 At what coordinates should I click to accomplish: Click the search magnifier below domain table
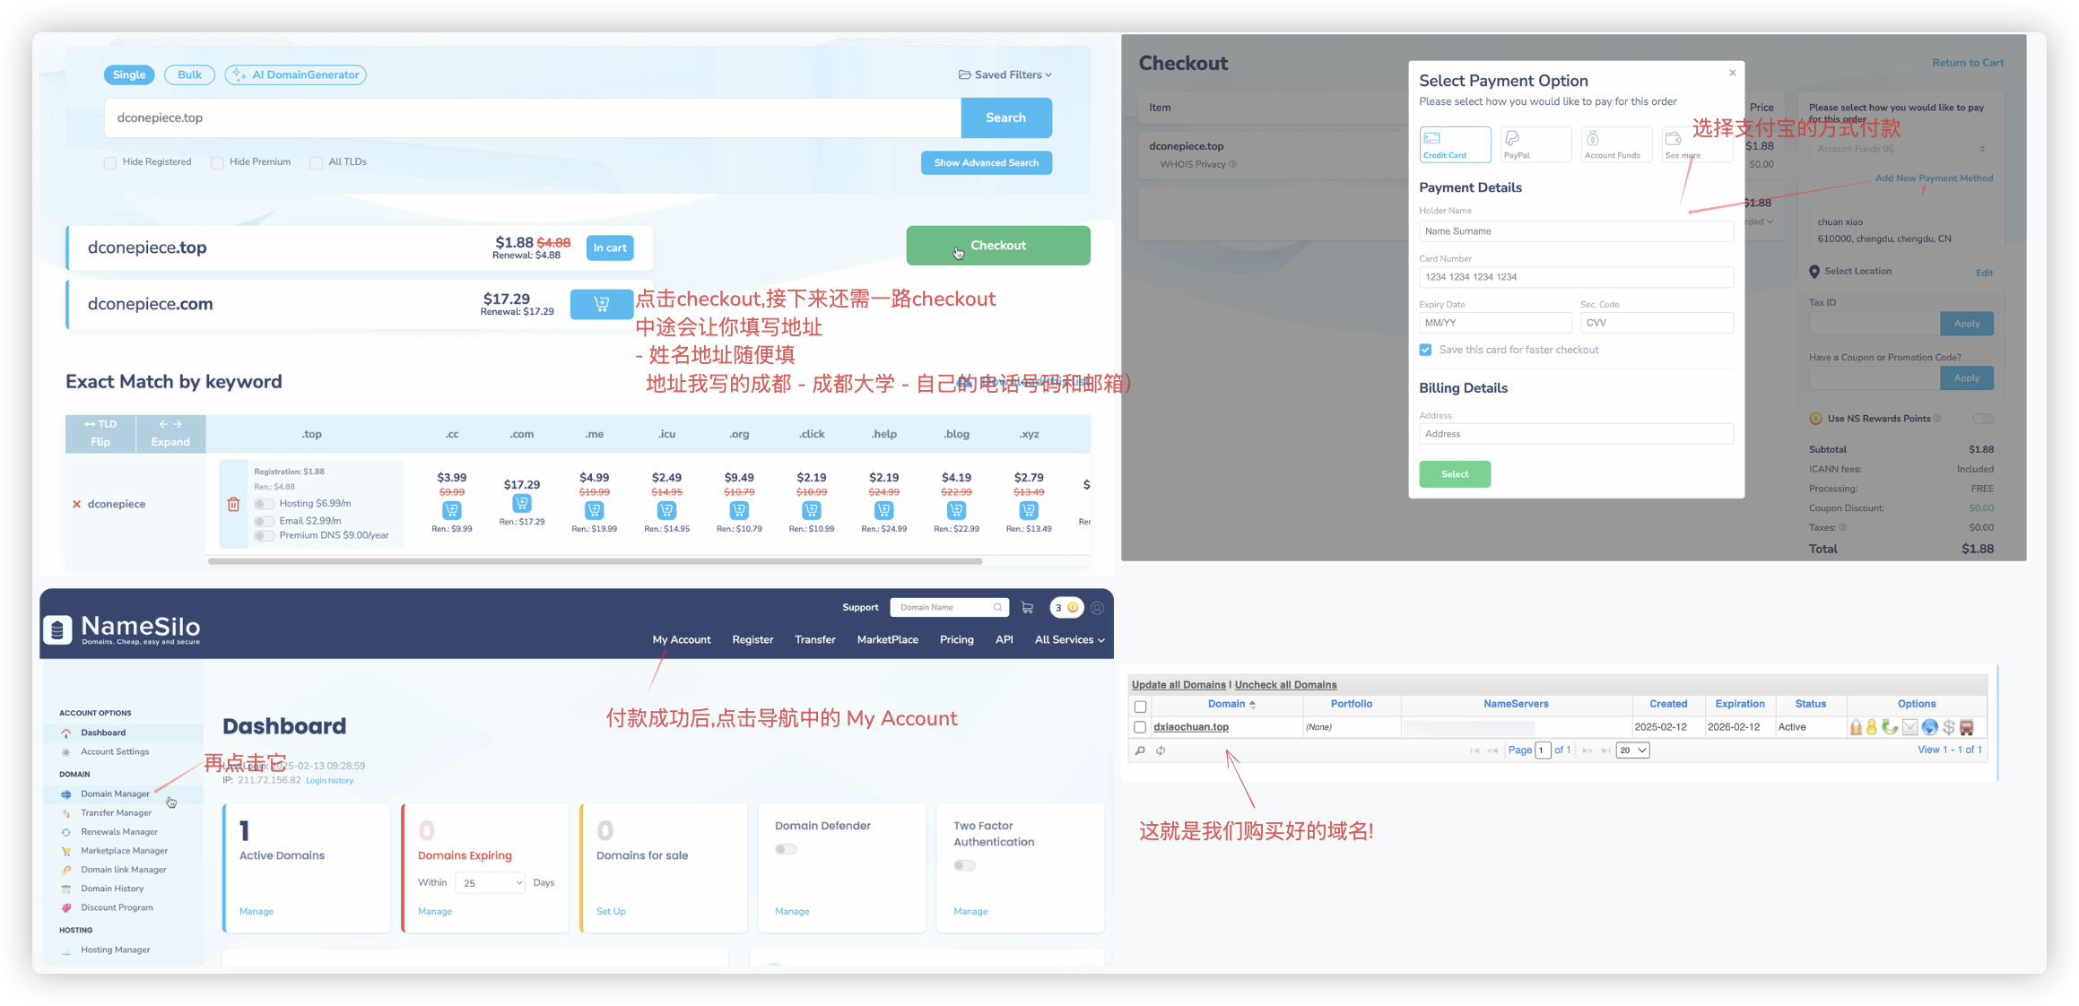point(1140,750)
